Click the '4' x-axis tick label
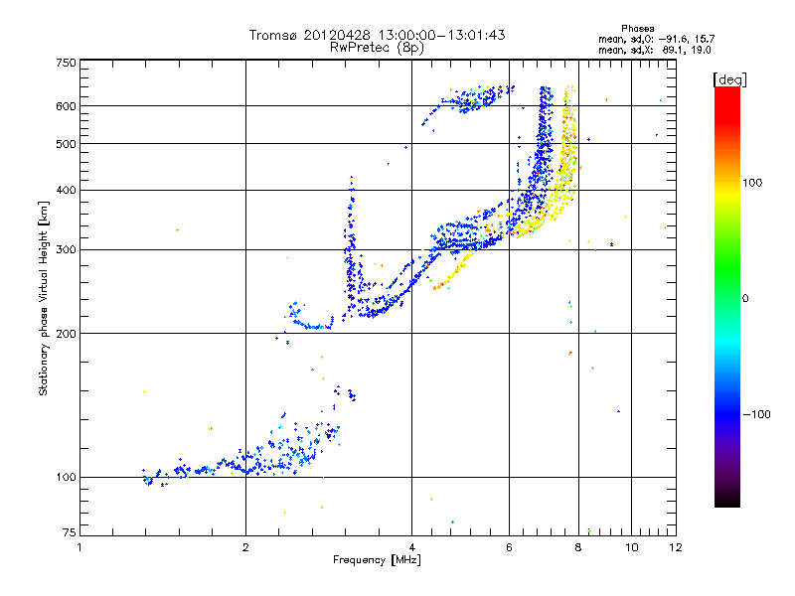 pyautogui.click(x=412, y=547)
